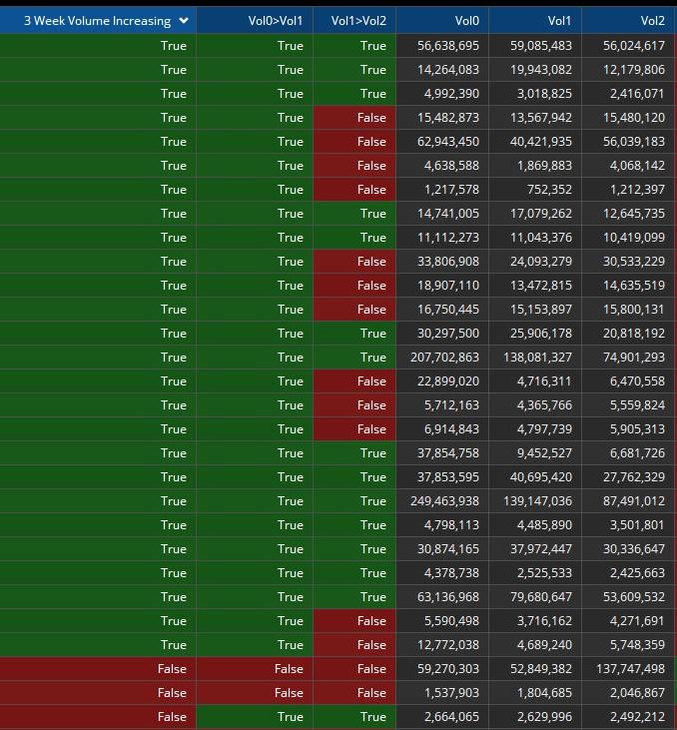Select the Vol2 cell showing 137,747,498
Viewport: 677px width, 730px height.
tap(626, 669)
